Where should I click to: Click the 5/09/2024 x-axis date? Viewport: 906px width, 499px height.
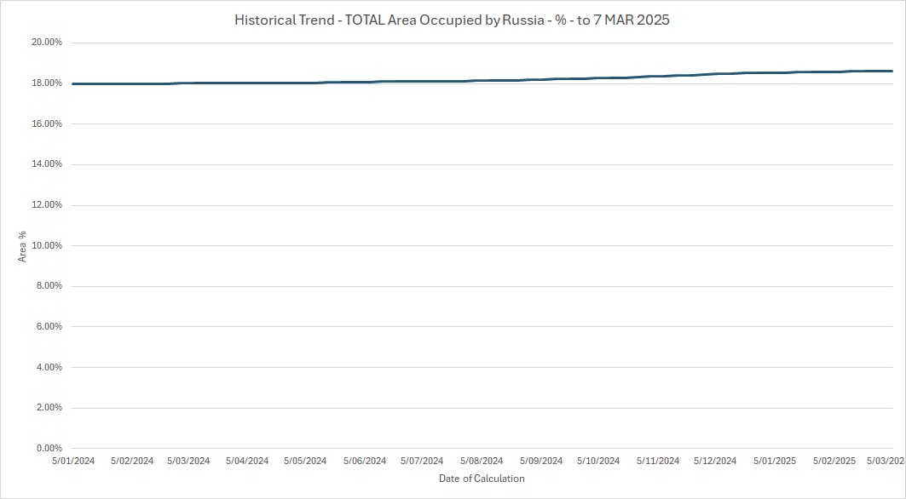(x=541, y=461)
